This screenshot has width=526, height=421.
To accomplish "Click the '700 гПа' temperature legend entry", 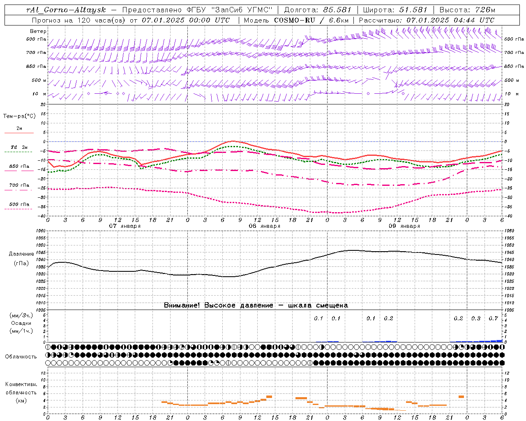I will pyautogui.click(x=19, y=185).
